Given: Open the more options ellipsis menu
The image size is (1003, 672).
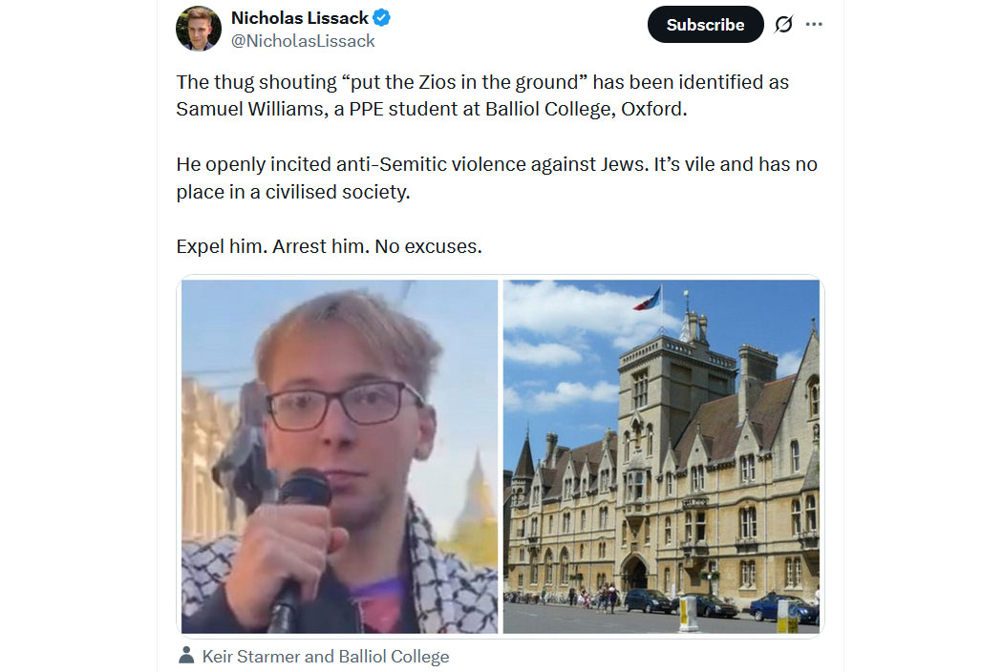Looking at the screenshot, I should [x=814, y=25].
